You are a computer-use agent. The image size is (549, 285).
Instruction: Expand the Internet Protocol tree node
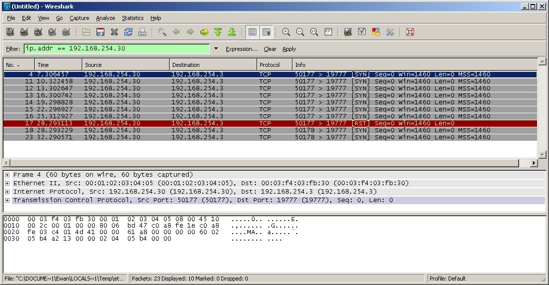(7, 192)
